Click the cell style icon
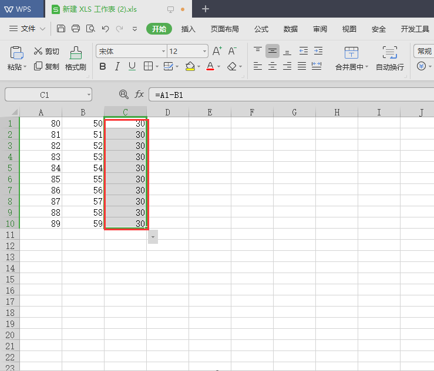 pos(169,66)
